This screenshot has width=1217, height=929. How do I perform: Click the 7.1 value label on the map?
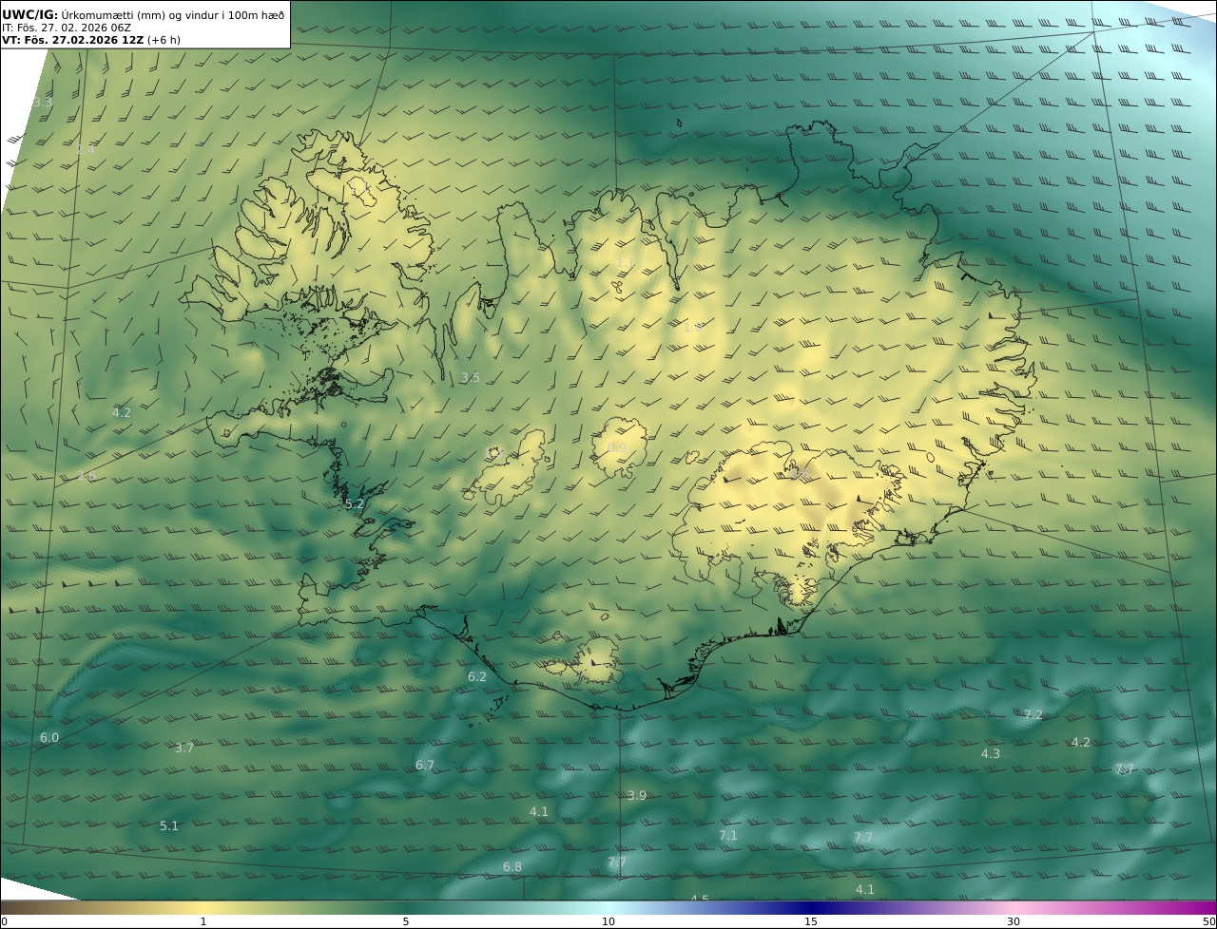728,836
